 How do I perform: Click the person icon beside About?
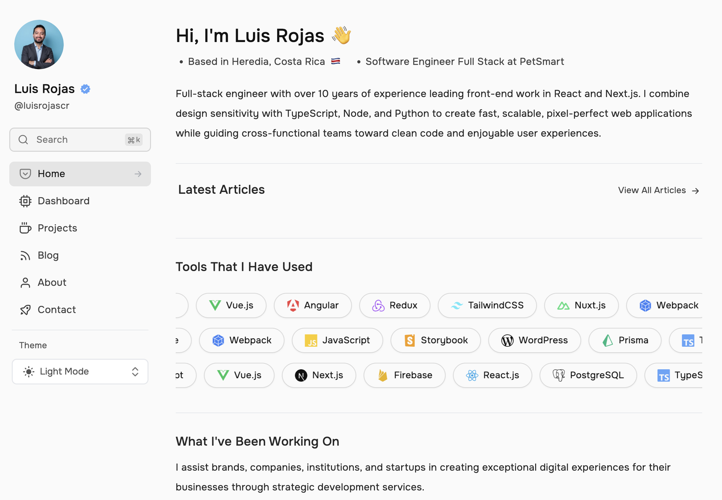click(x=25, y=282)
